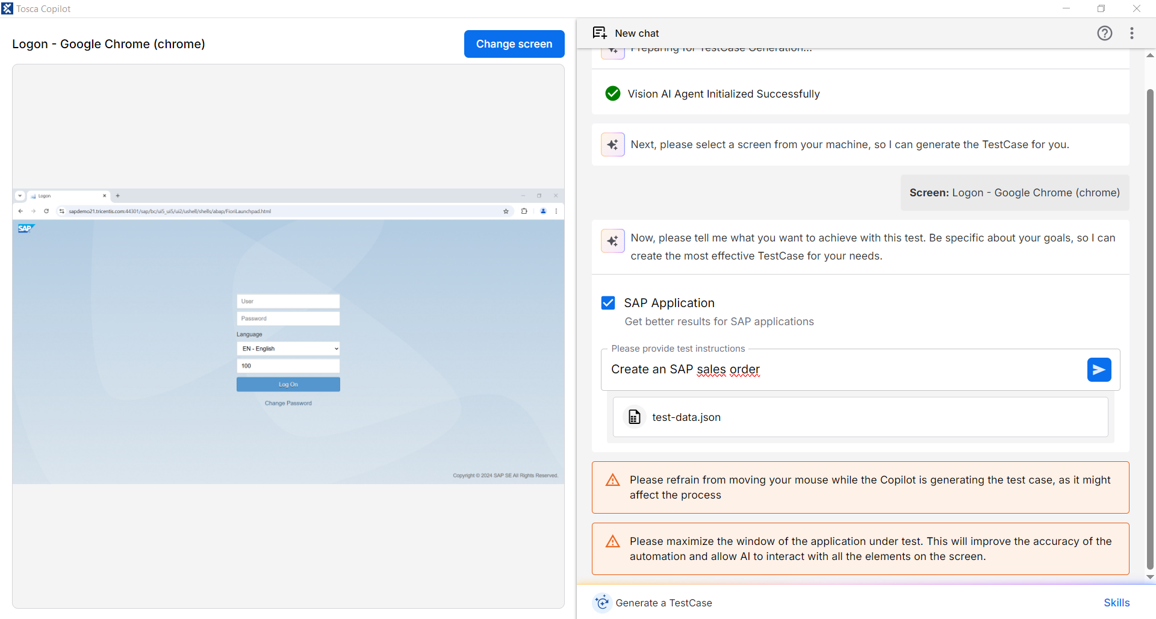Click the New chat icon
This screenshot has width=1156, height=619.
pos(600,33)
